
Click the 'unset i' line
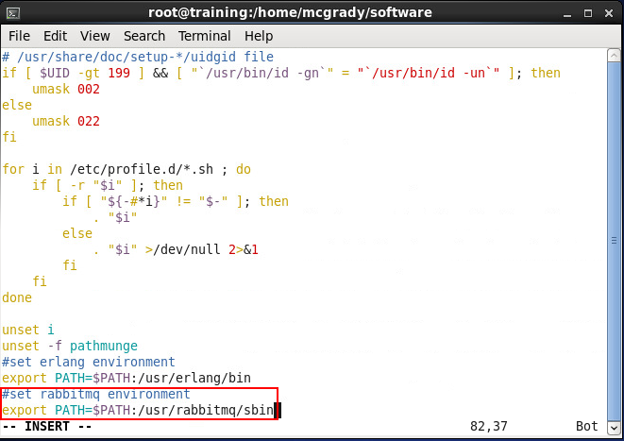point(28,330)
